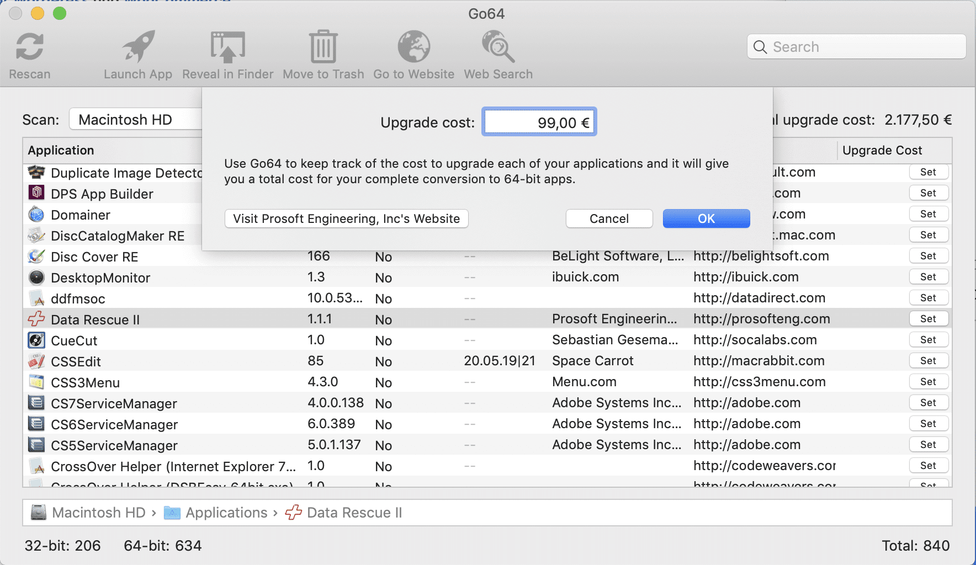Viewport: 976px width, 565px height.
Task: Select the DesktopMonitor app icon
Action: point(36,278)
